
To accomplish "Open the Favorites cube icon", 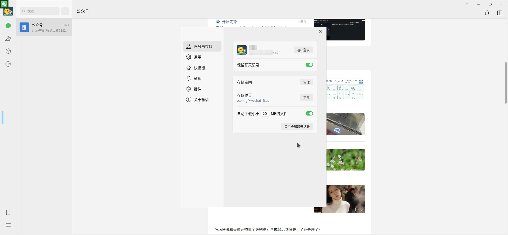I will 8,51.
